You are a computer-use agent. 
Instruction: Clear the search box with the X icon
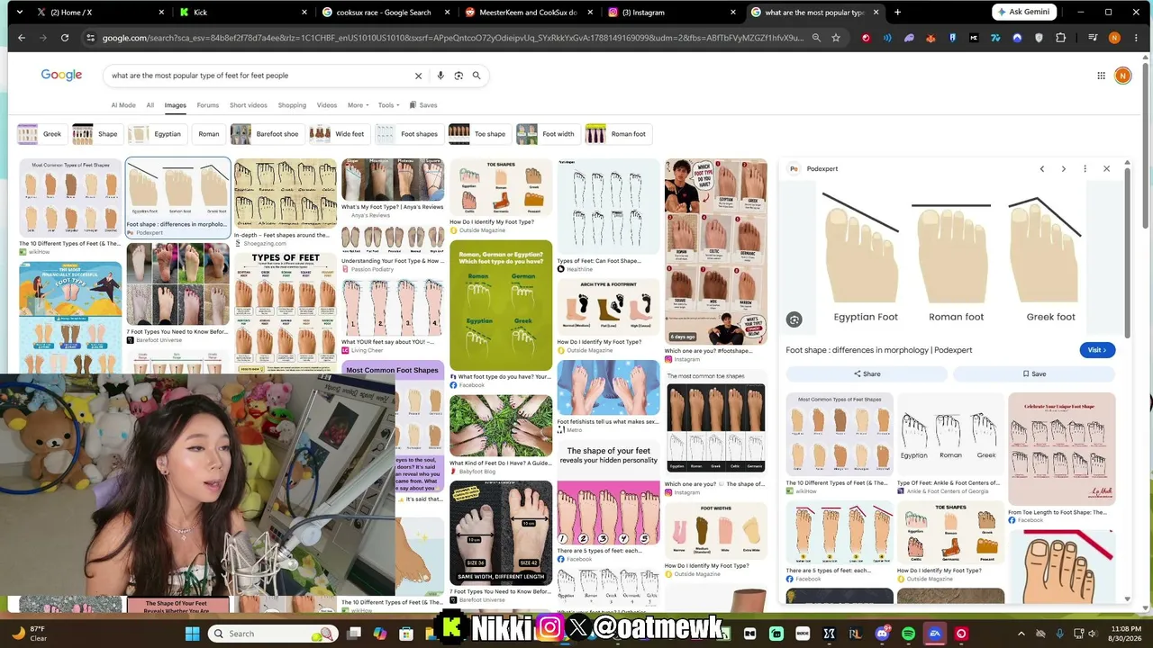tap(418, 76)
